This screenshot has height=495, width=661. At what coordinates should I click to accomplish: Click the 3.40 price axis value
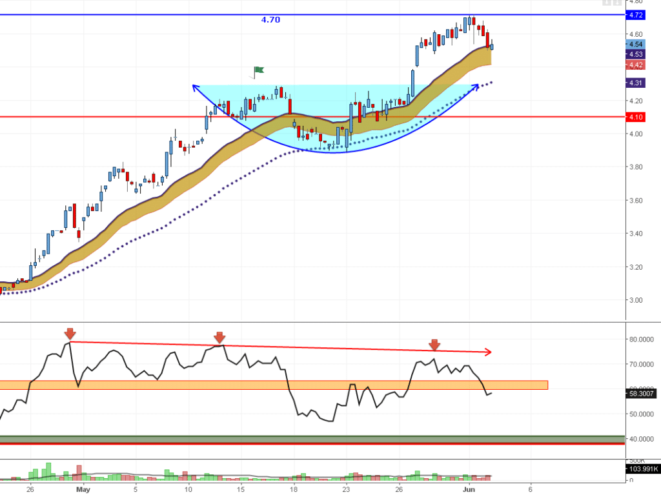(636, 234)
